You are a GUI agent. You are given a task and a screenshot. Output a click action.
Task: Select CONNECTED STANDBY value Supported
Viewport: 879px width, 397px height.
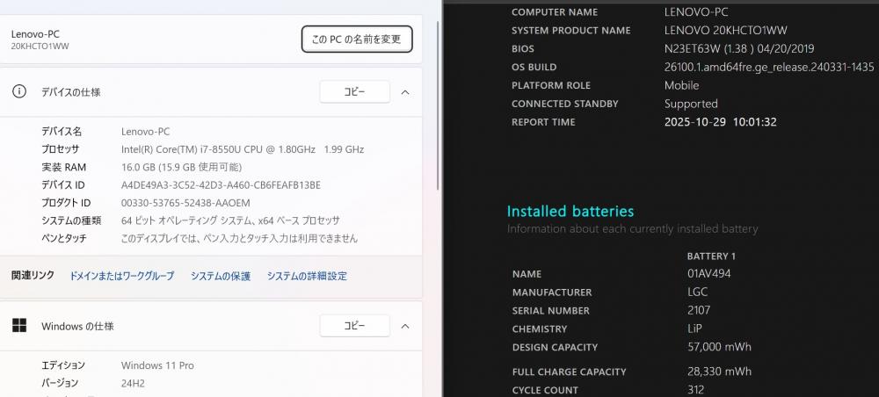(691, 105)
